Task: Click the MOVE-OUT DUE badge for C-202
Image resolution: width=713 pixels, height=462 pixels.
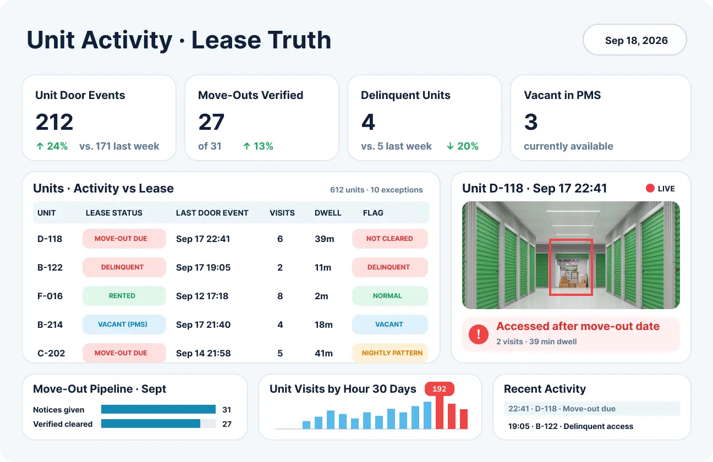Action: point(124,353)
